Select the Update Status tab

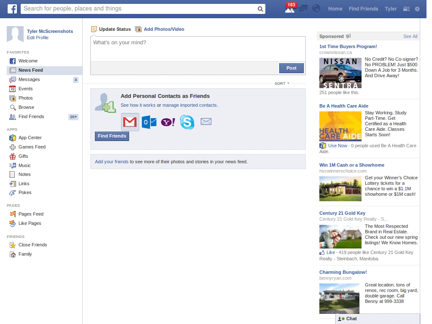(111, 29)
